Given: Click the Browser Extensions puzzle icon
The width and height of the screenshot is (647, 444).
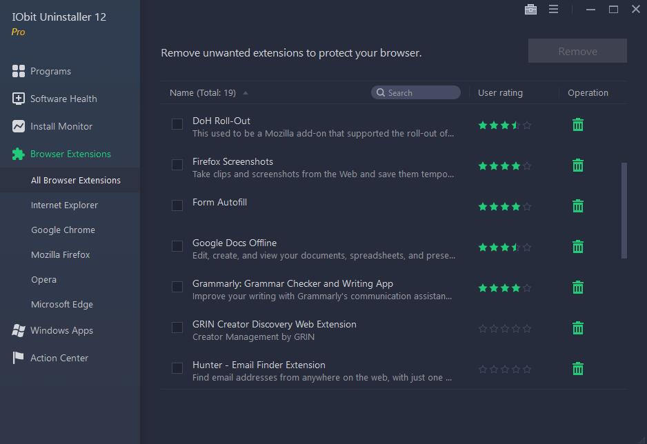Looking at the screenshot, I should pos(18,154).
